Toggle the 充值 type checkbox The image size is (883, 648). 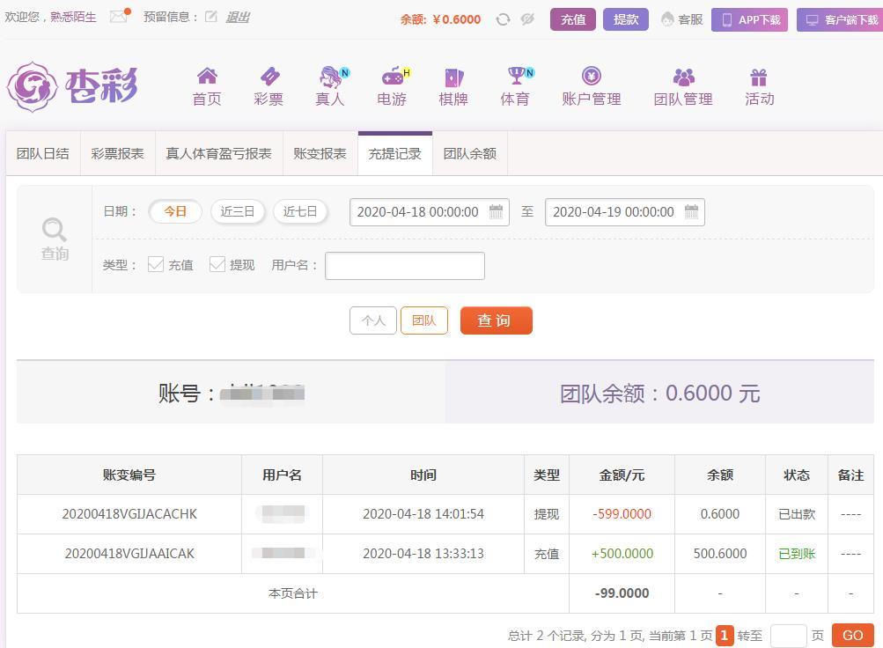tap(156, 264)
